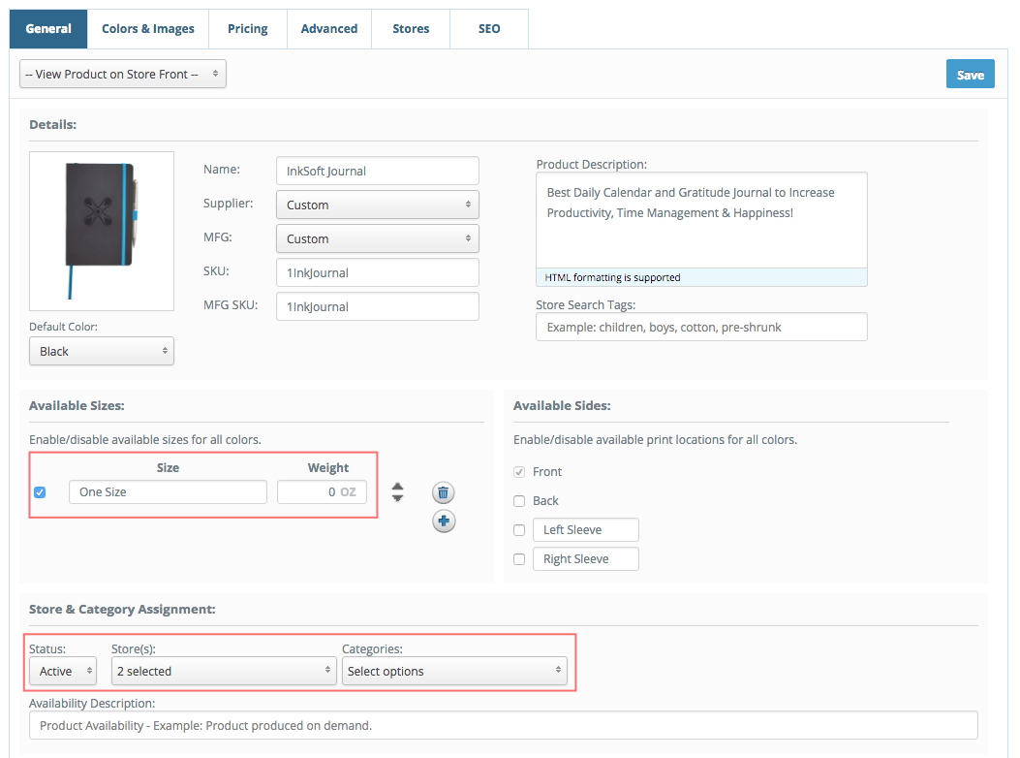The width and height of the screenshot is (1020, 758).
Task: Switch to the Colors & Images tab
Action: tap(148, 29)
